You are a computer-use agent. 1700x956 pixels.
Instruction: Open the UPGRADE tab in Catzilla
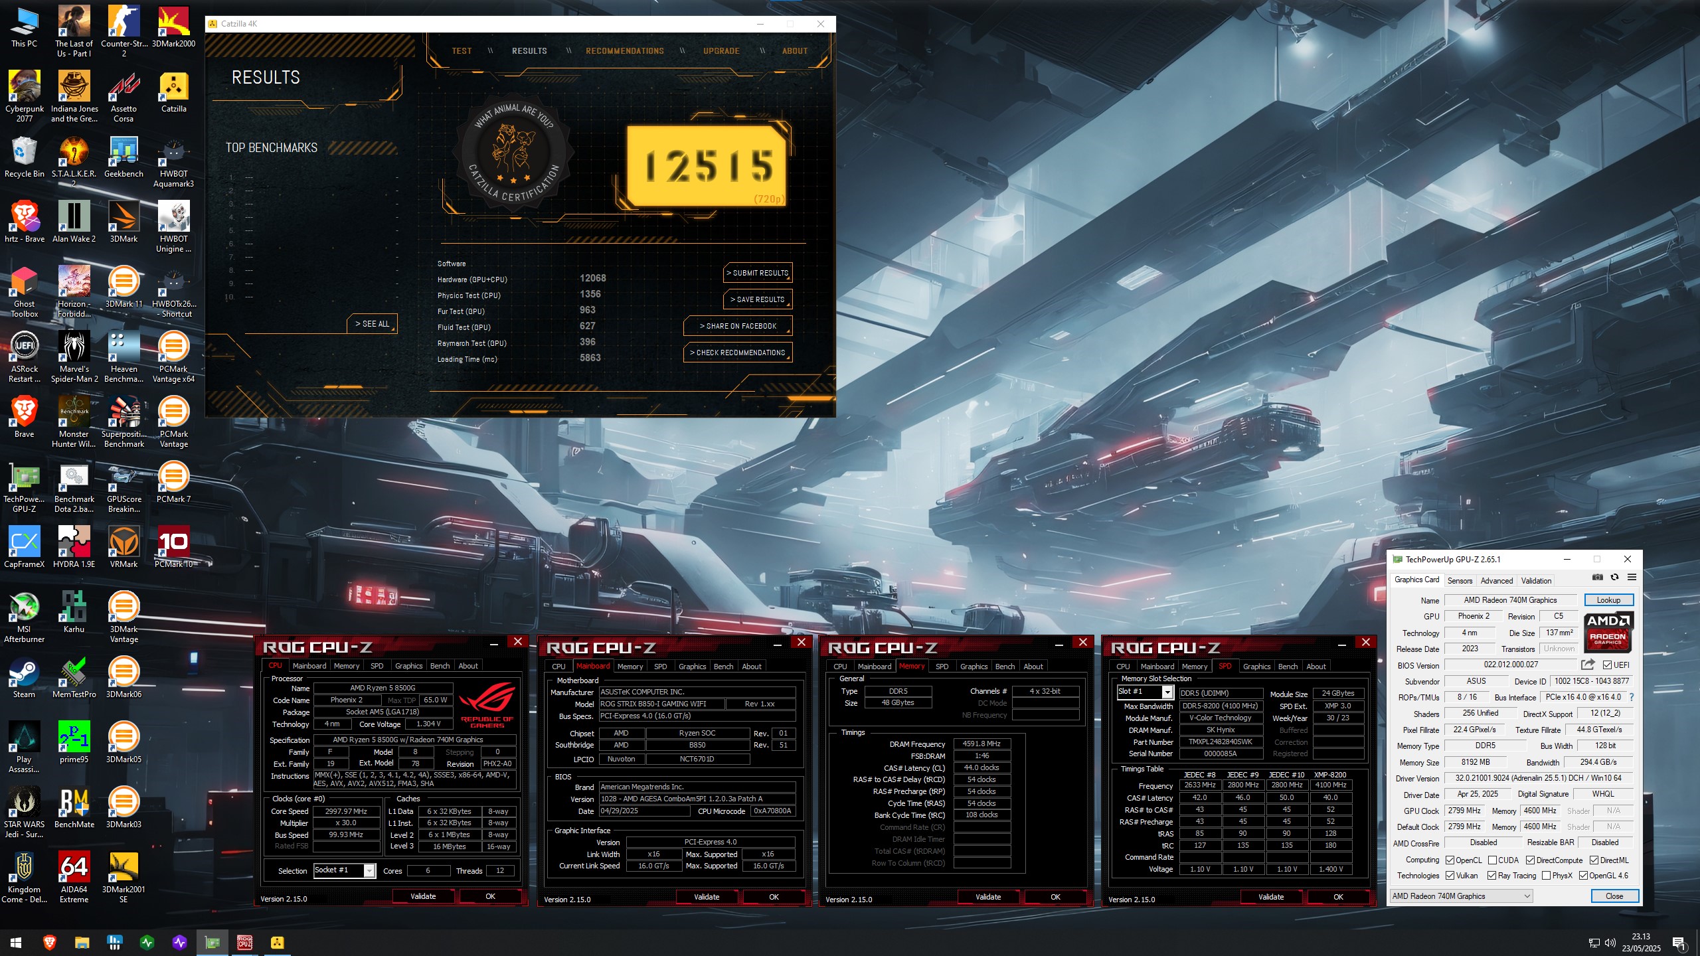point(721,51)
